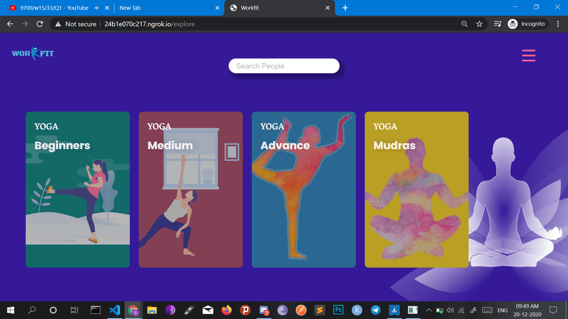
Task: Reload the current page
Action: 40,24
